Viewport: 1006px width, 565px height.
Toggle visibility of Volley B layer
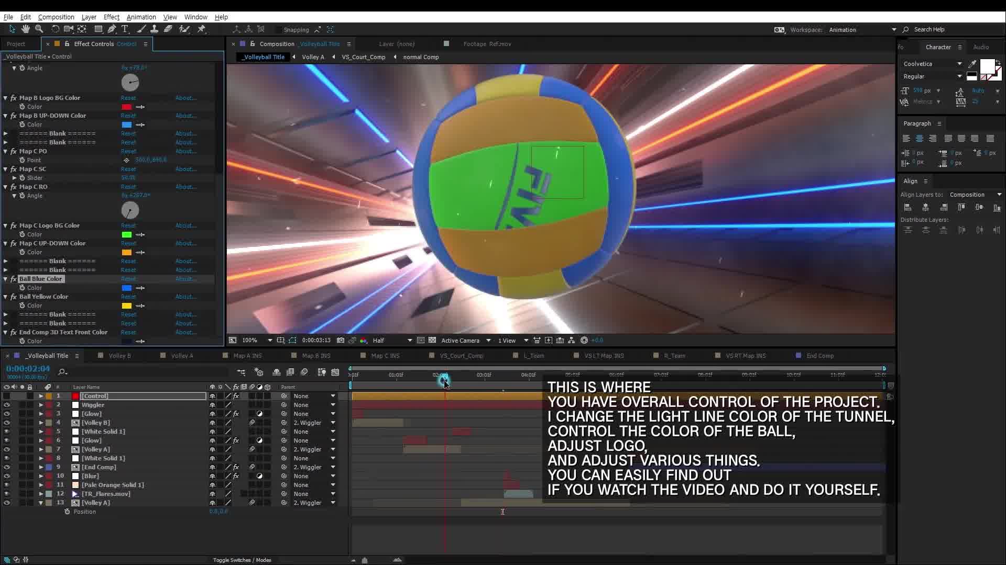[x=7, y=423]
